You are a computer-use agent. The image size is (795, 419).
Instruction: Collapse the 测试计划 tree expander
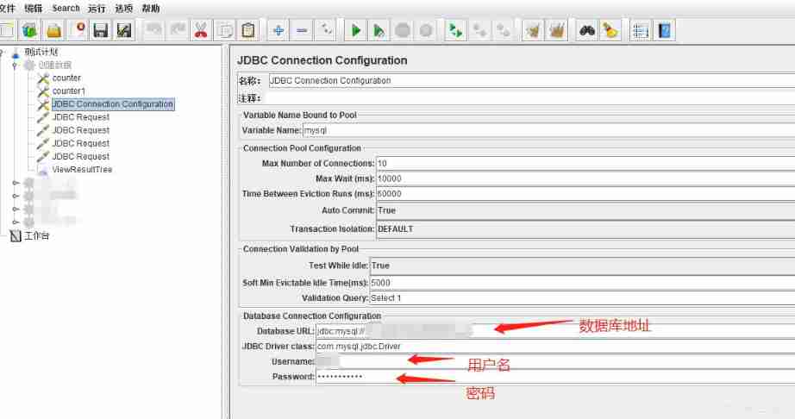pos(2,52)
